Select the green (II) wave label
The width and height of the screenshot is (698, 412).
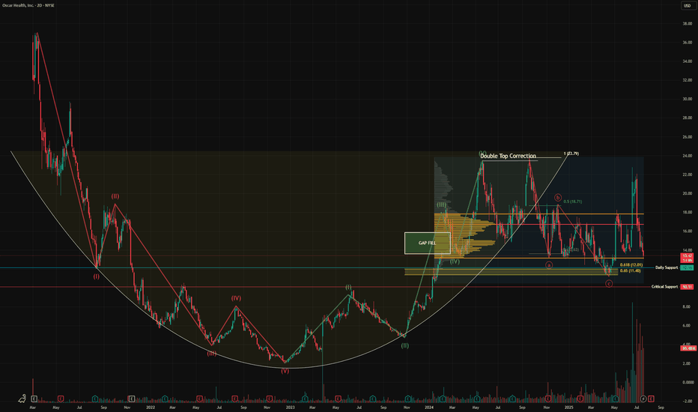tap(404, 345)
